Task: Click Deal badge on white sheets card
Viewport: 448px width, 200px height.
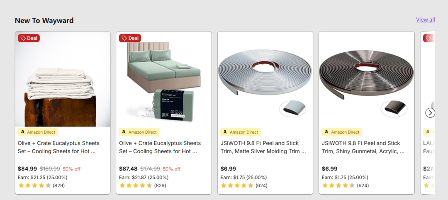Action: (29, 38)
